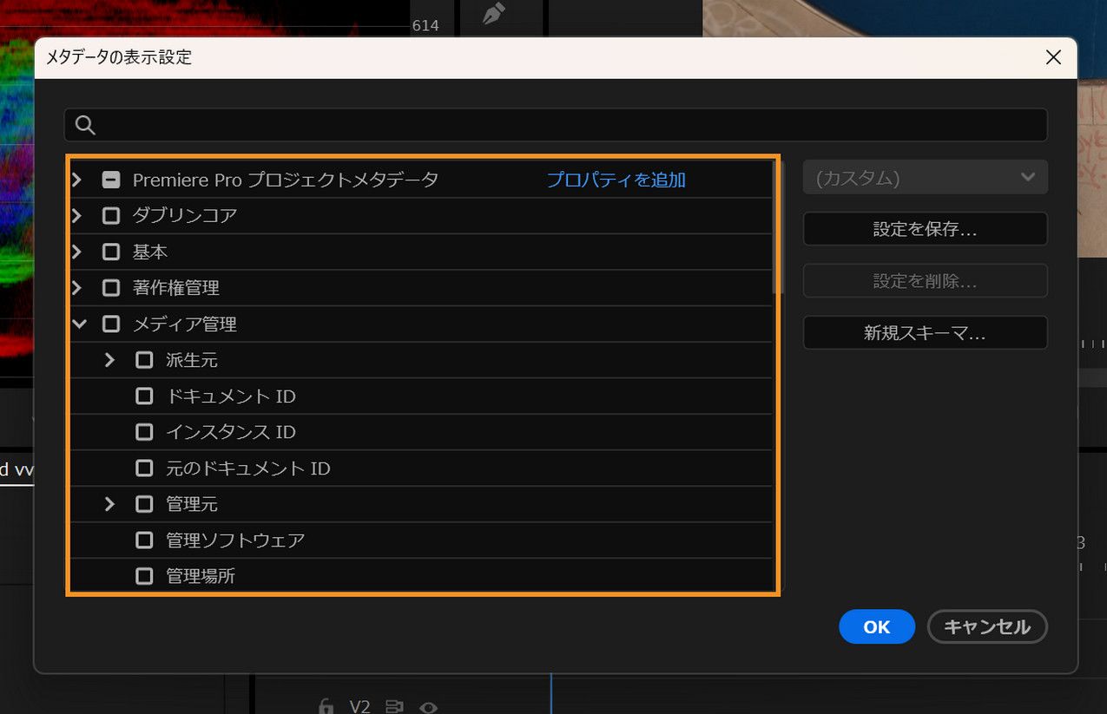Viewport: 1107px width, 714px height.
Task: Click the 設定を保存 button
Action: (x=925, y=228)
